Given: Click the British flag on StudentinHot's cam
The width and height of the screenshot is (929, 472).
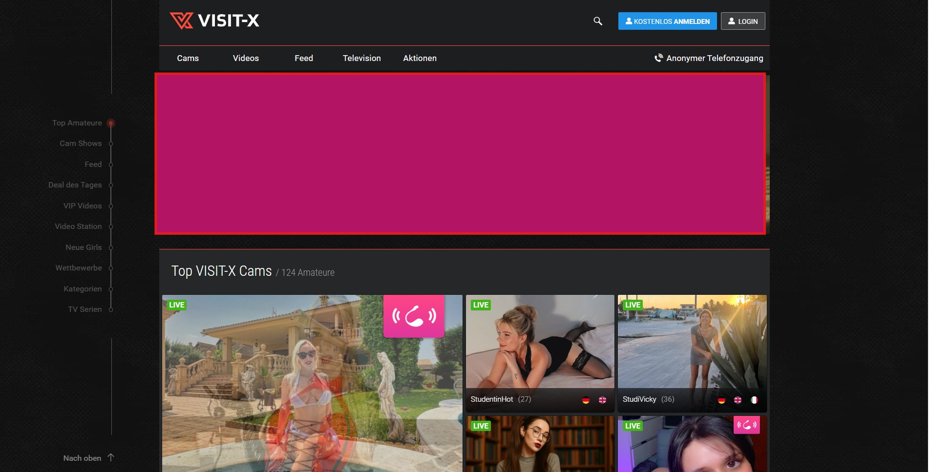Looking at the screenshot, I should (x=602, y=399).
